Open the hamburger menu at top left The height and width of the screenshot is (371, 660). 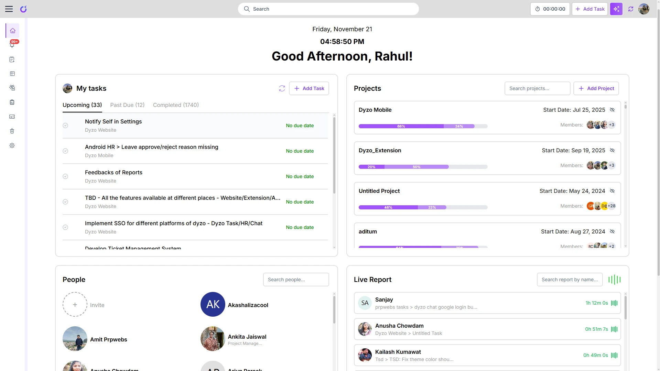[x=9, y=9]
